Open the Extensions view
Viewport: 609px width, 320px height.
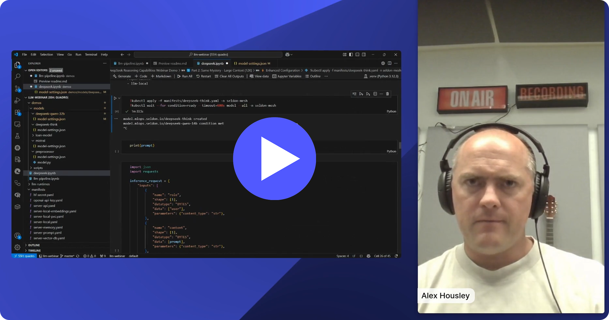(17, 112)
